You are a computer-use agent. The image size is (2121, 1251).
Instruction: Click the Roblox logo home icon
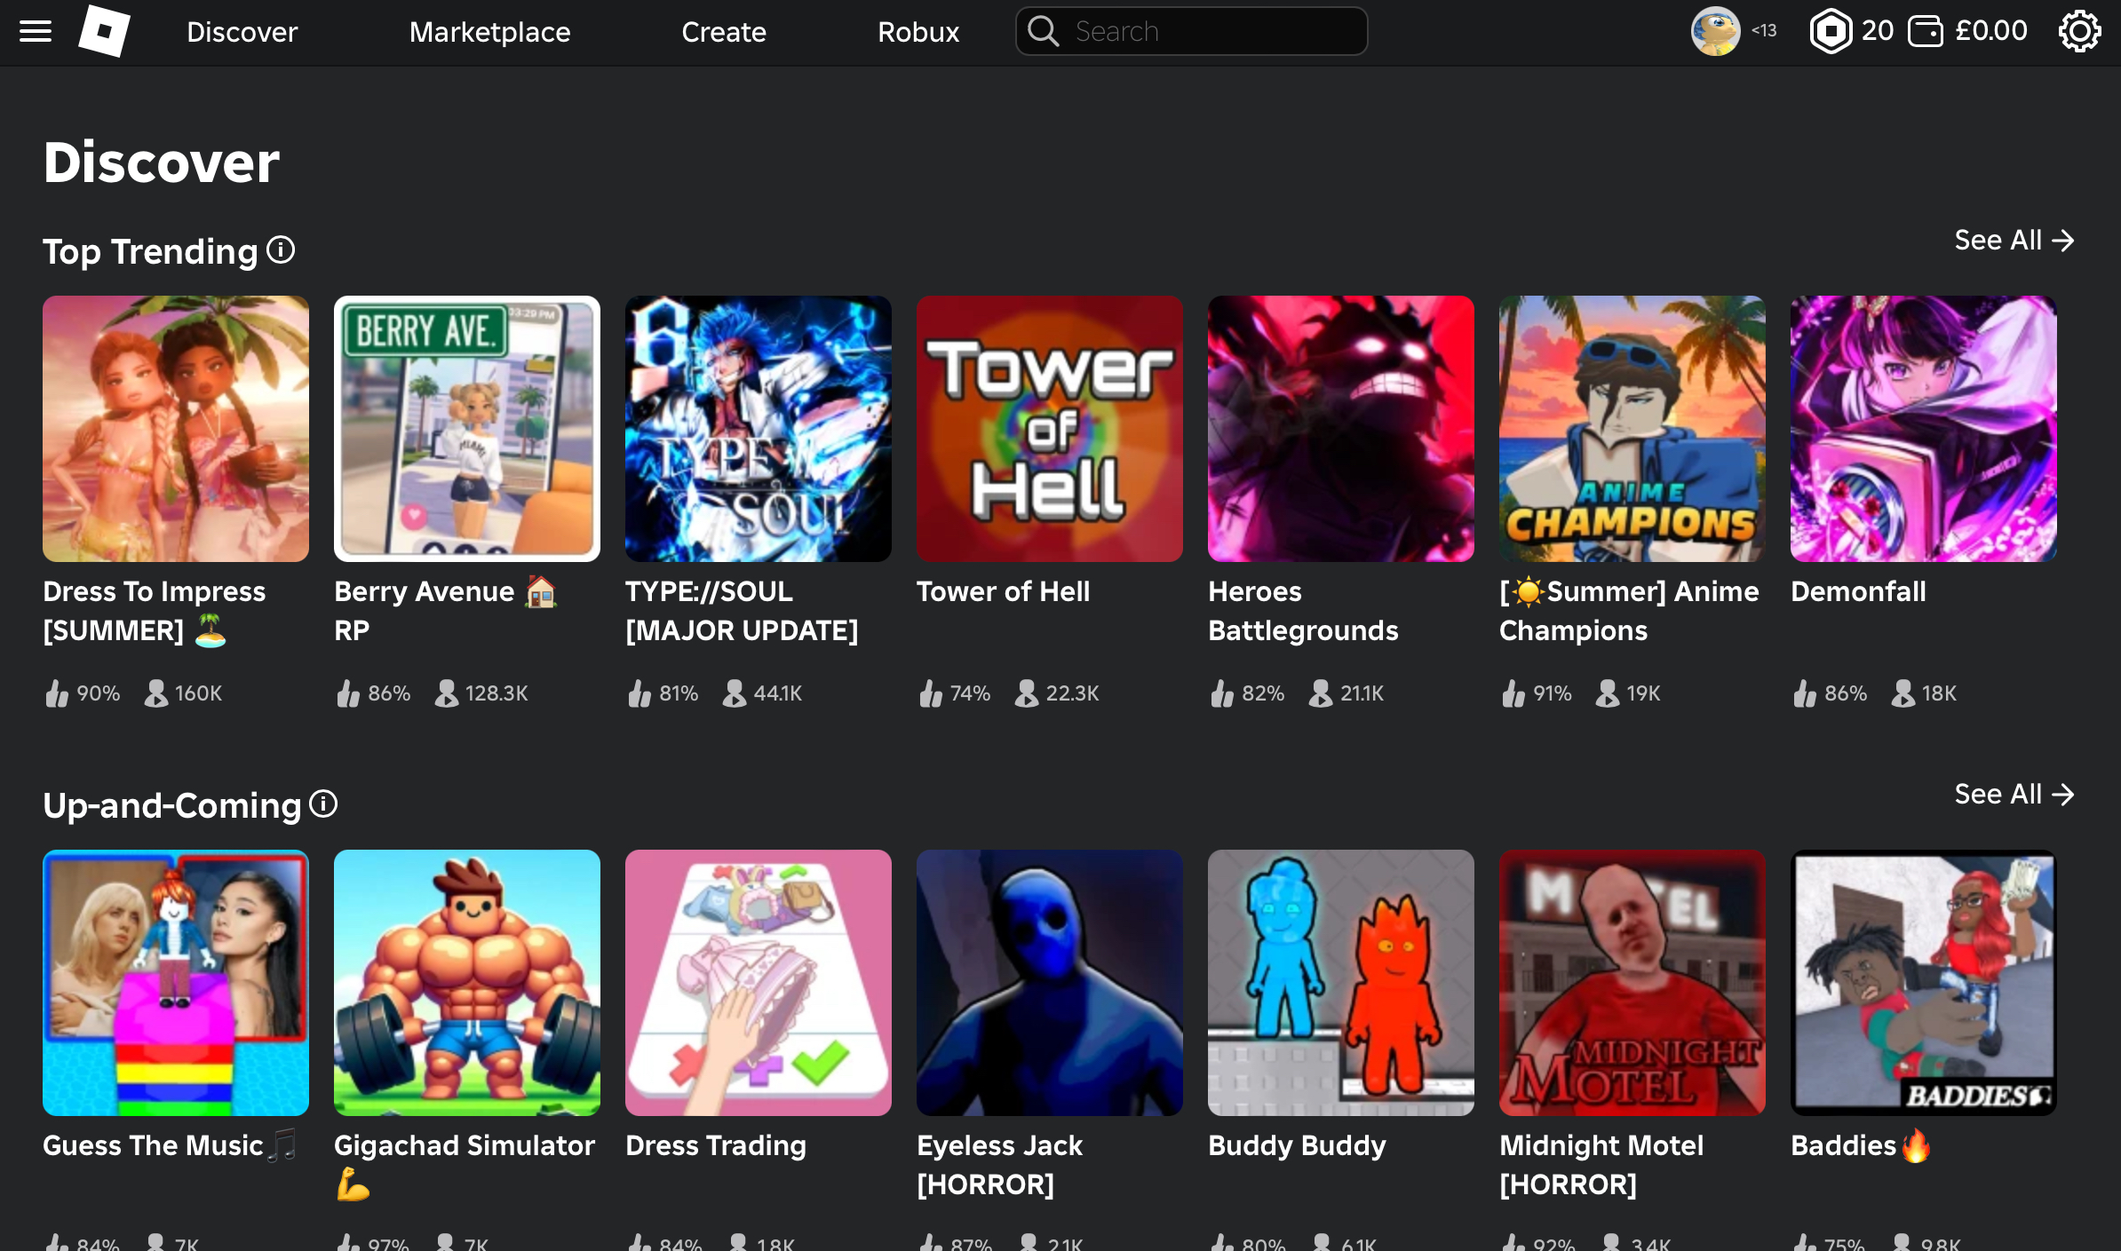[x=104, y=31]
